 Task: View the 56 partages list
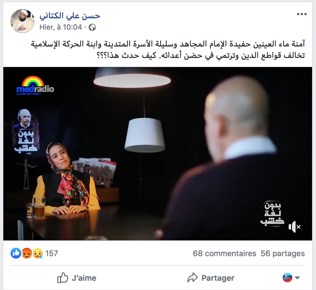(283, 253)
